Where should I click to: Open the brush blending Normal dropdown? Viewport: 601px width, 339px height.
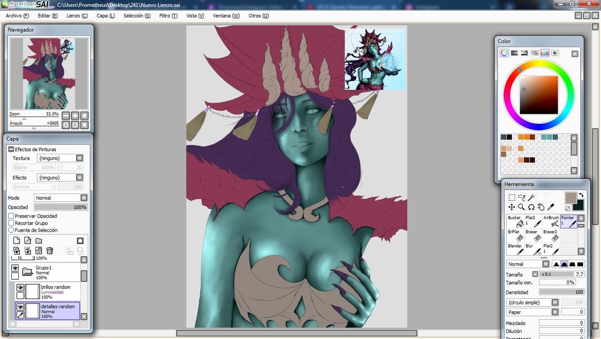coord(545,264)
